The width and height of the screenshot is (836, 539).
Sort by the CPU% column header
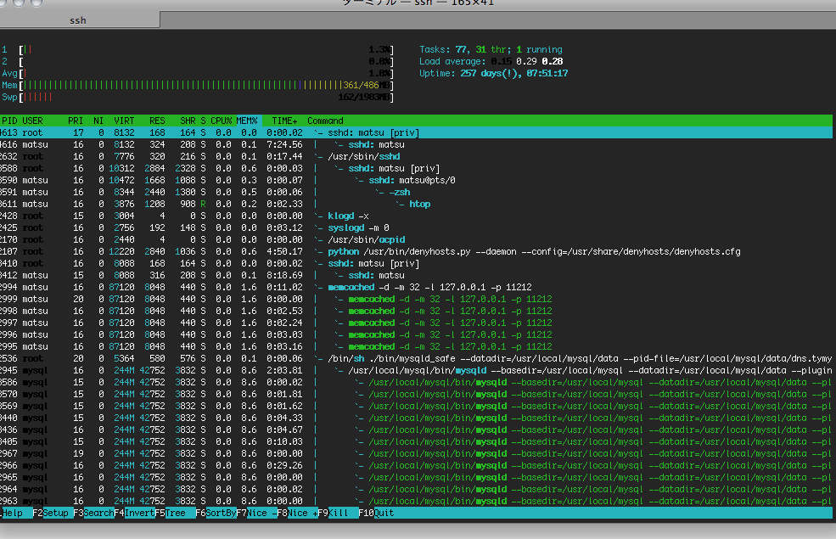pos(221,121)
